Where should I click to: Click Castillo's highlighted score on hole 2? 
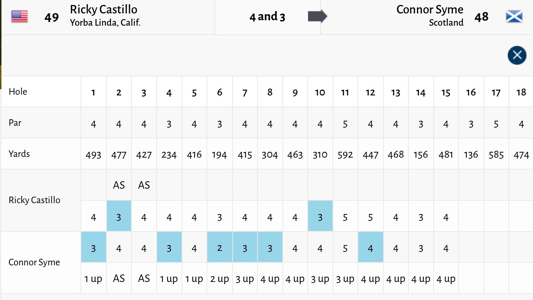click(119, 217)
